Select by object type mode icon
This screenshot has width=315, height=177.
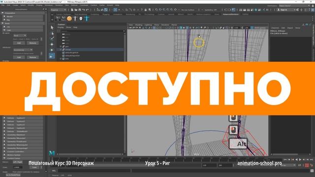(x=102, y=10)
